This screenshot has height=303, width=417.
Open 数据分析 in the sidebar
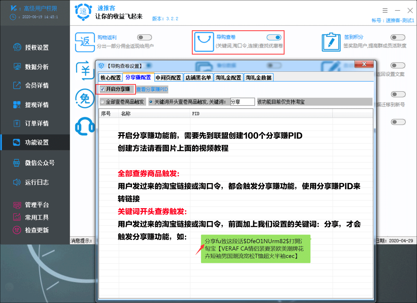pos(37,67)
